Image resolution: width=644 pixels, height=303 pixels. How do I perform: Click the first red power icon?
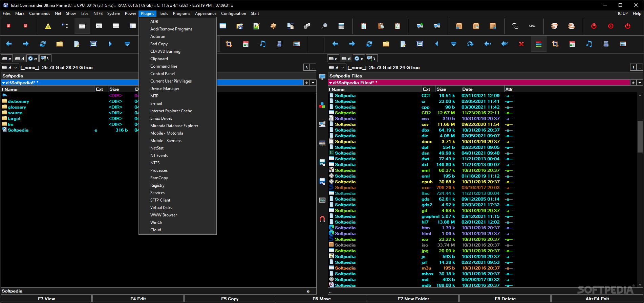[594, 26]
